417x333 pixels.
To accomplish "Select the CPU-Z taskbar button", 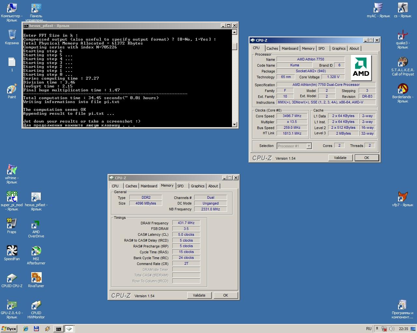I will [69, 329].
